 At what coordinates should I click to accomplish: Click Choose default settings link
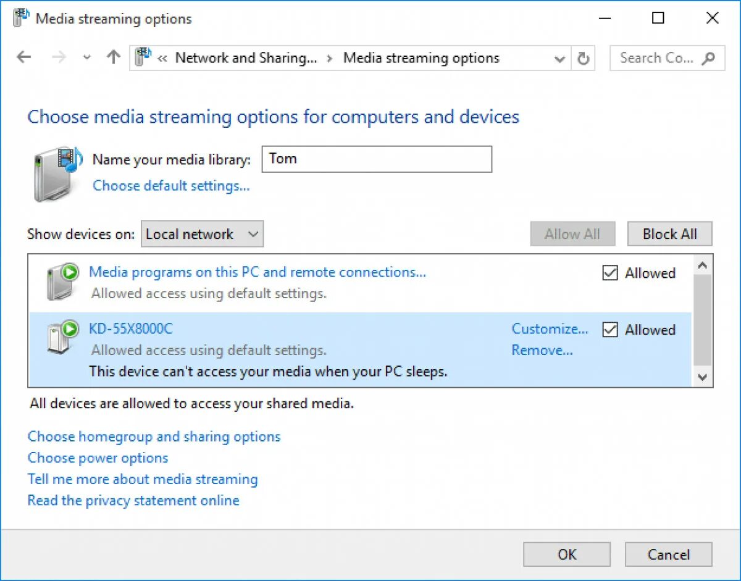(x=171, y=186)
